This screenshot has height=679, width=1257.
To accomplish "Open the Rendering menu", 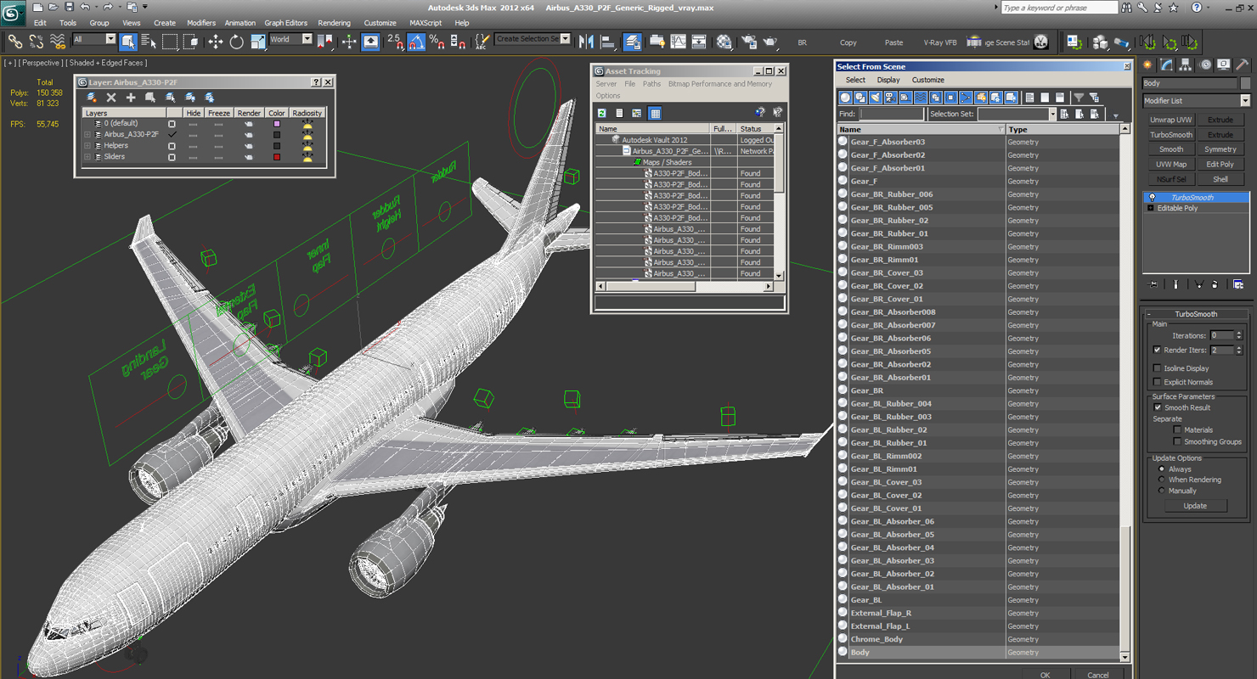I will click(334, 23).
